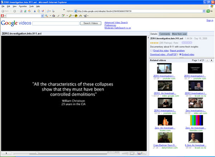Click the envelope icon beside Email this video
Viewport: 215px width, 157px height.
(152, 51)
